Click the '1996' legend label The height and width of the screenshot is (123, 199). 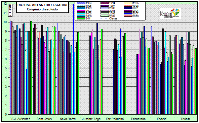(x=88, y=6)
